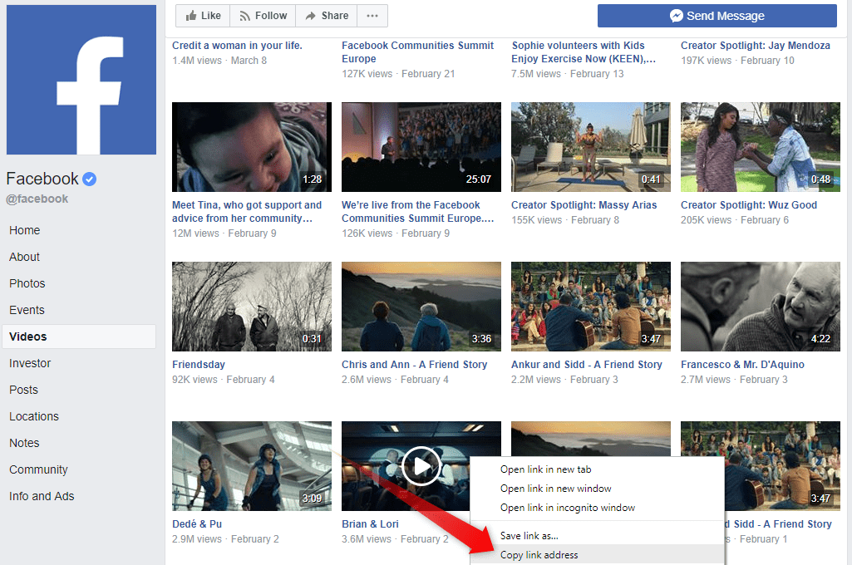Click the blue verified badge next to Facebook
Image resolution: width=852 pixels, height=565 pixels.
tap(90, 179)
